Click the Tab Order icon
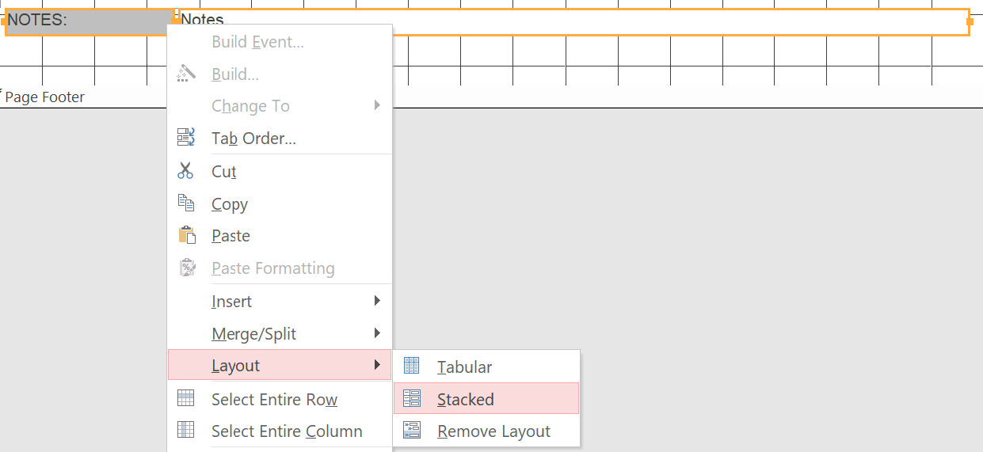983x452 pixels. point(185,138)
